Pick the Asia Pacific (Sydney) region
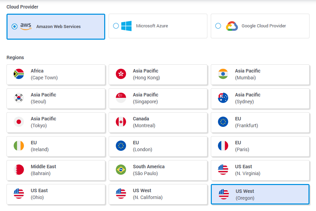The image size is (316, 211). pyautogui.click(x=260, y=98)
